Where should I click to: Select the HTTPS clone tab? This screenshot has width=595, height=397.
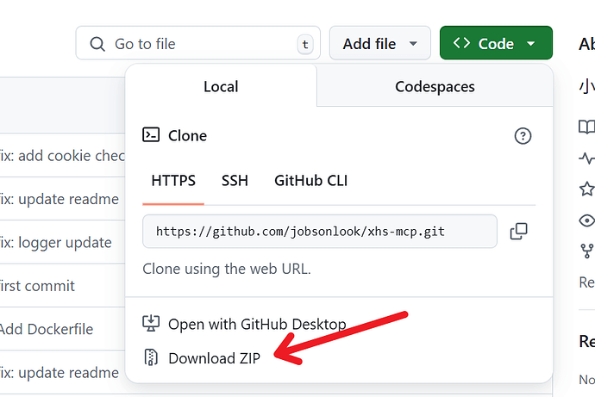(173, 181)
